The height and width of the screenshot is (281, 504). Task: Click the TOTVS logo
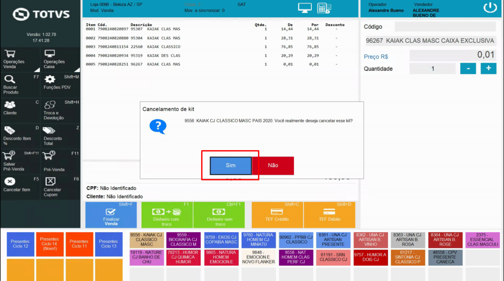coord(41,14)
